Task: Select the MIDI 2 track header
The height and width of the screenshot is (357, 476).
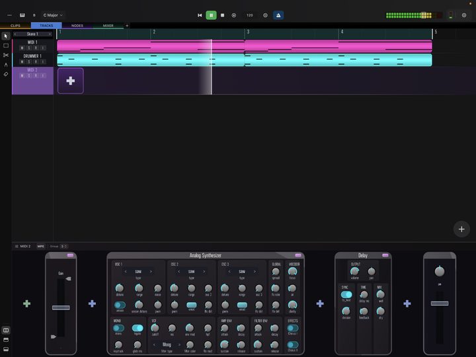Action: tap(32, 81)
